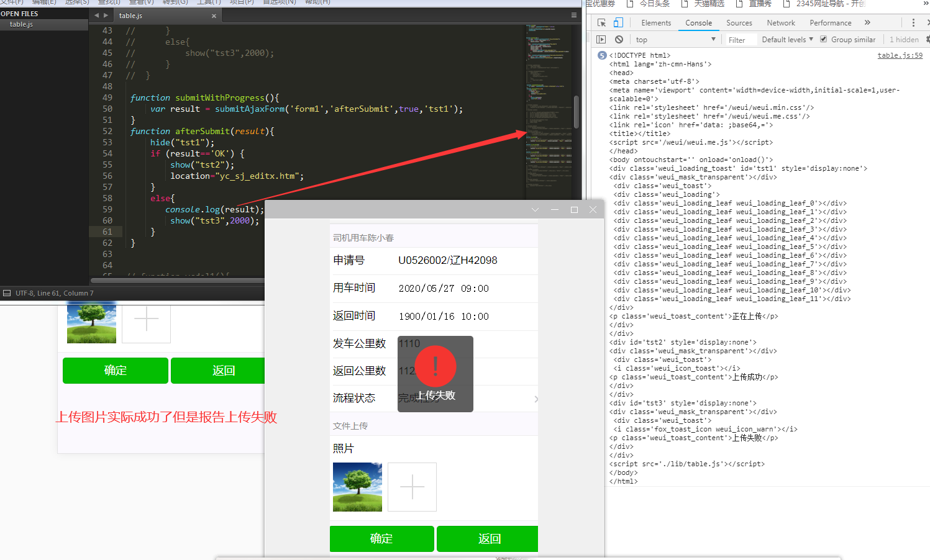Open the DevTools three-dot menu

point(913,23)
